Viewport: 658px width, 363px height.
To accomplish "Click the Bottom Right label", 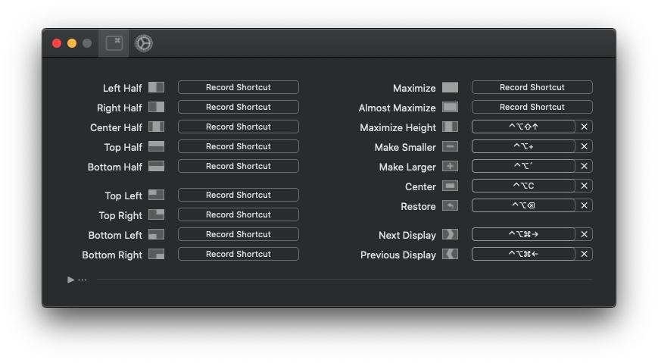I will (x=112, y=255).
